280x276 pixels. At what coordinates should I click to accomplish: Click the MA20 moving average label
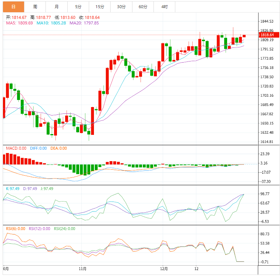coord(84,23)
